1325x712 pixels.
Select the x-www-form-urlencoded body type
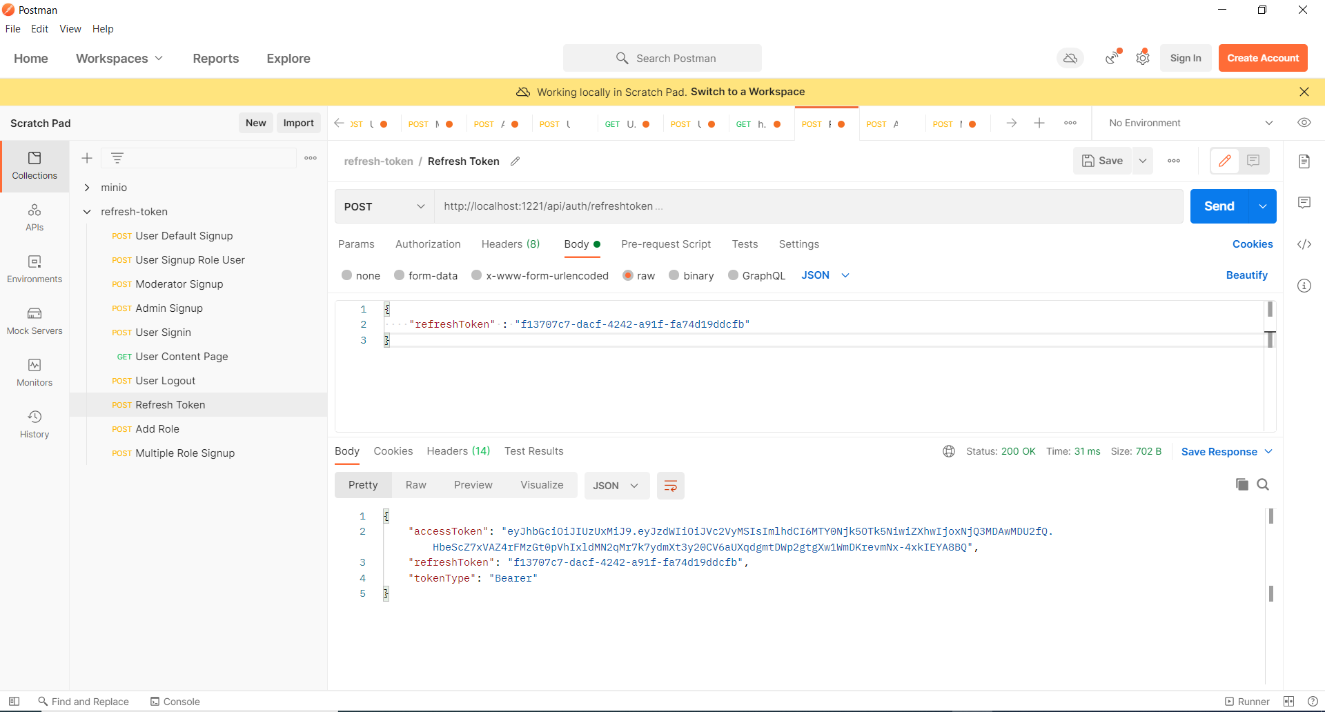coord(476,275)
